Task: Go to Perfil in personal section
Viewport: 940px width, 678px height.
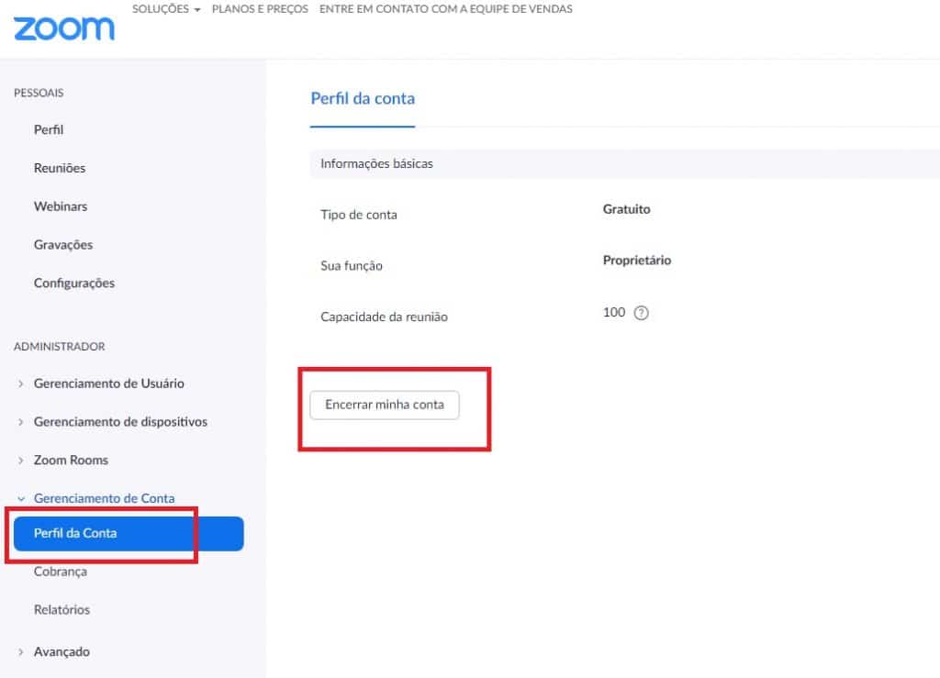Action: click(49, 129)
